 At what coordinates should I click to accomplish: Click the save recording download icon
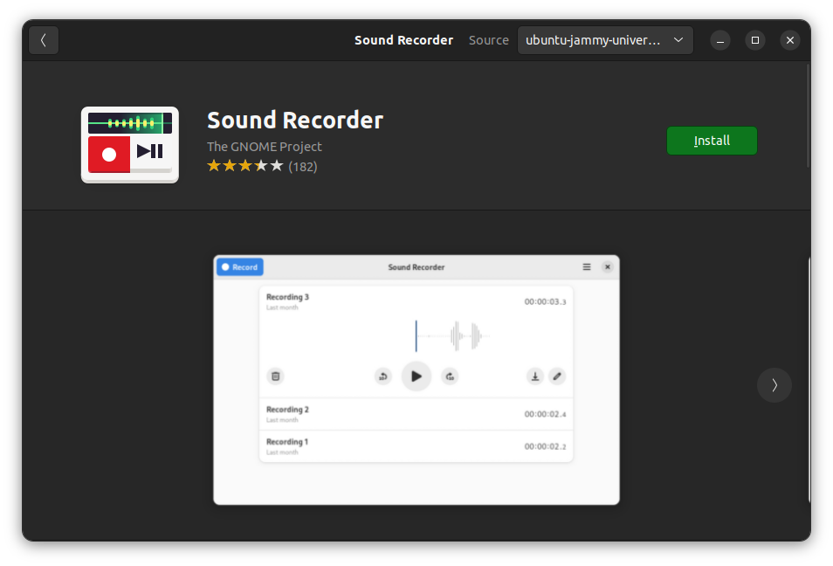pos(535,376)
